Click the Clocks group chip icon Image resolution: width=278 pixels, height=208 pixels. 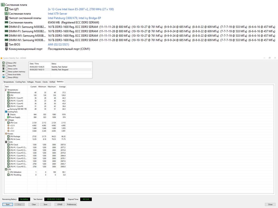point(6,142)
